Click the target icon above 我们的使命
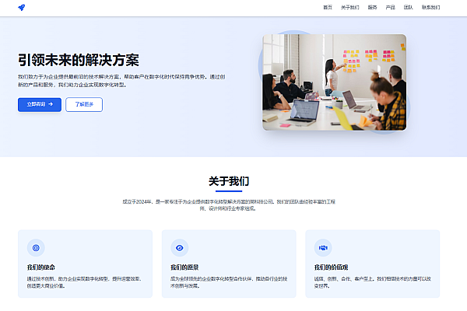Viewport: 467px width, 311px height. point(36,247)
